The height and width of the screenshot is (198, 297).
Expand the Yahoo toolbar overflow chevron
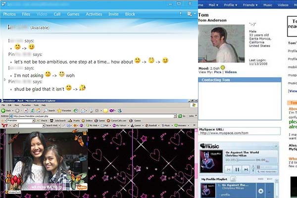194,125
